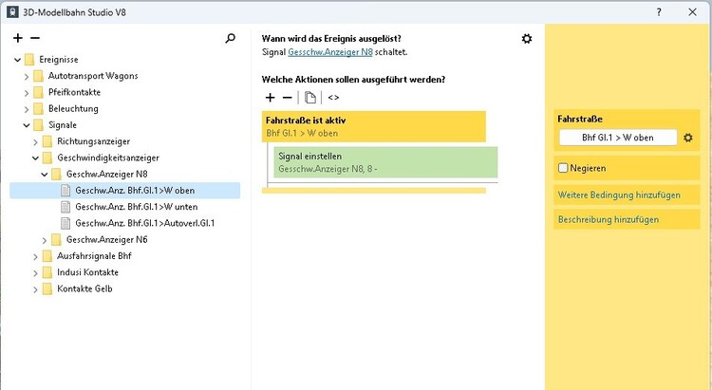The height and width of the screenshot is (390, 712).
Task: Expand the Geschw.Anzeiger N6 folder
Action: (45, 239)
